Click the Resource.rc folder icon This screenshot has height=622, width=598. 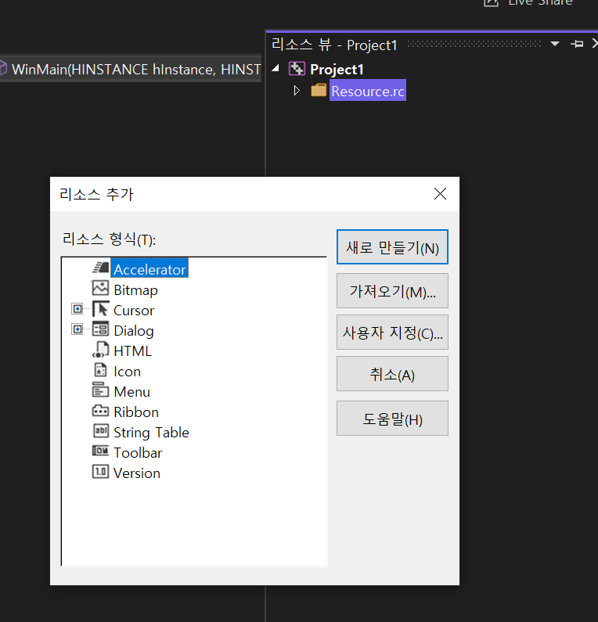(x=319, y=90)
